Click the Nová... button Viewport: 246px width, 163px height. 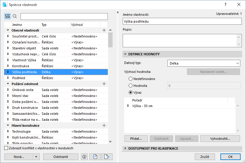[19, 157]
